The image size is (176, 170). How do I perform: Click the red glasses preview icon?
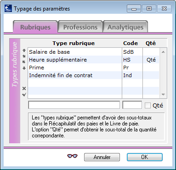click(72, 156)
